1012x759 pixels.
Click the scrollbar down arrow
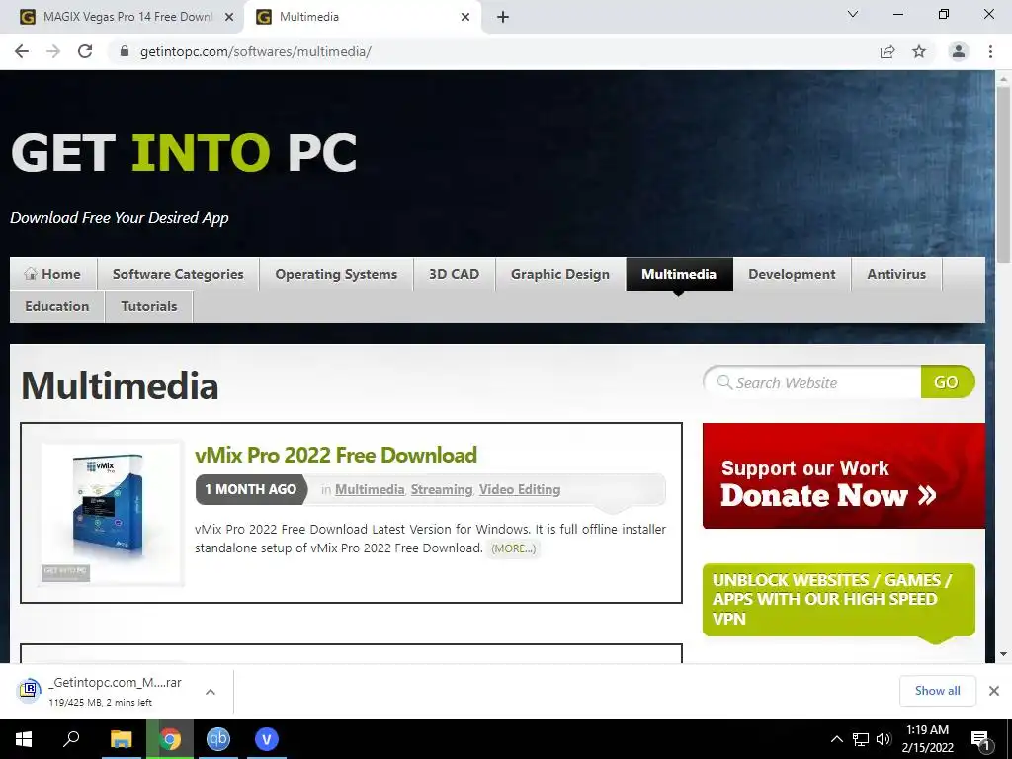tap(1003, 654)
